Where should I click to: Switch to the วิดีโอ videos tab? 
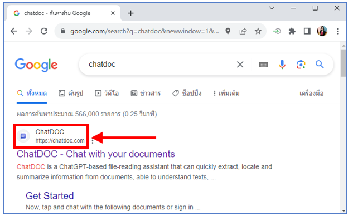[107, 94]
